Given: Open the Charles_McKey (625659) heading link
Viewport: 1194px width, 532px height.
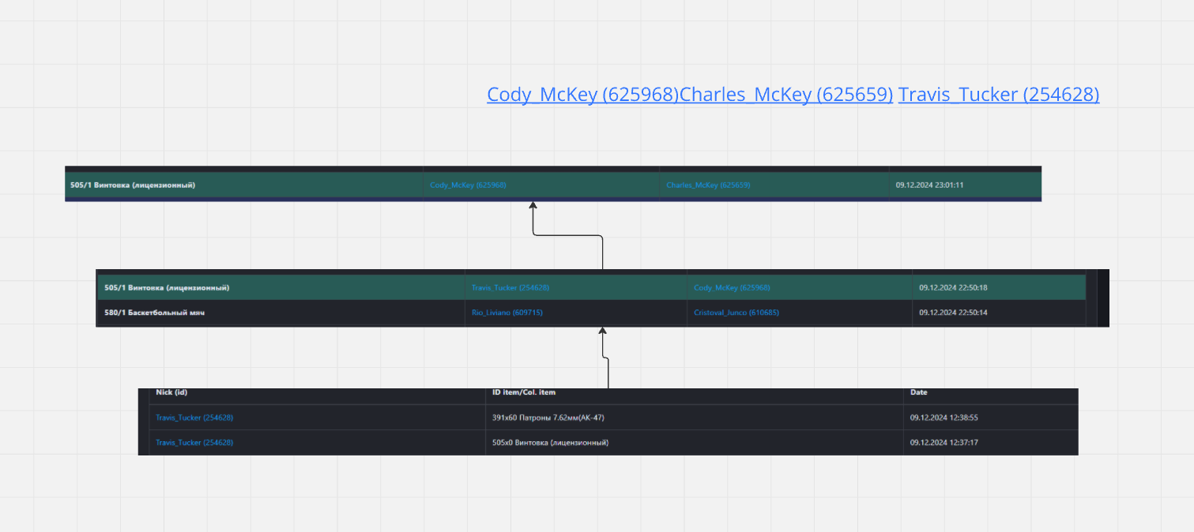Looking at the screenshot, I should (786, 95).
